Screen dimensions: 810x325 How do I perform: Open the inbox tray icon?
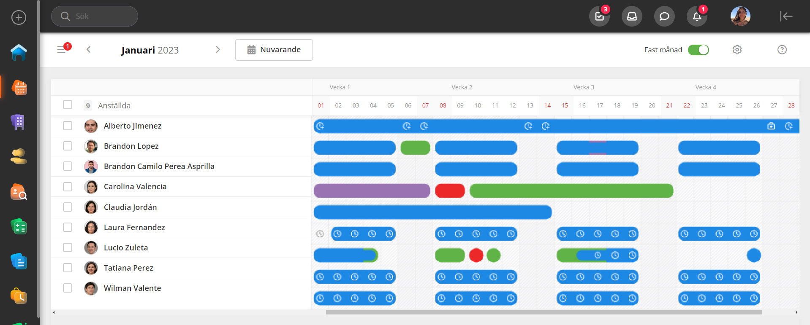coord(632,16)
